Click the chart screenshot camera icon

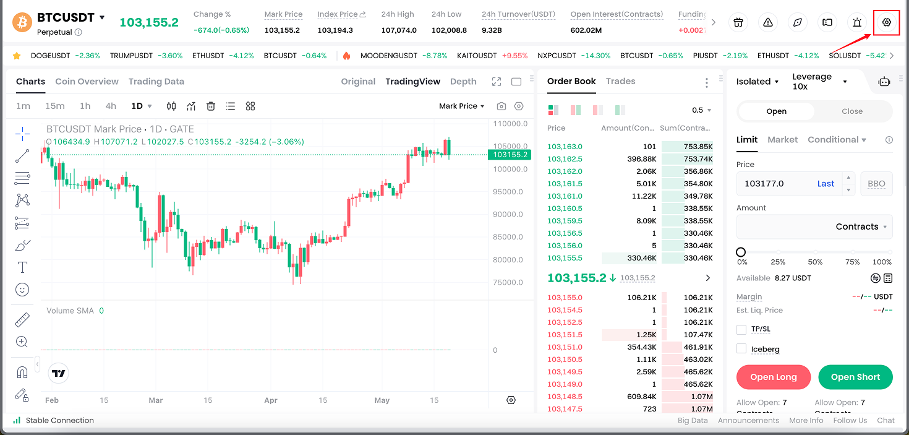pyautogui.click(x=501, y=106)
